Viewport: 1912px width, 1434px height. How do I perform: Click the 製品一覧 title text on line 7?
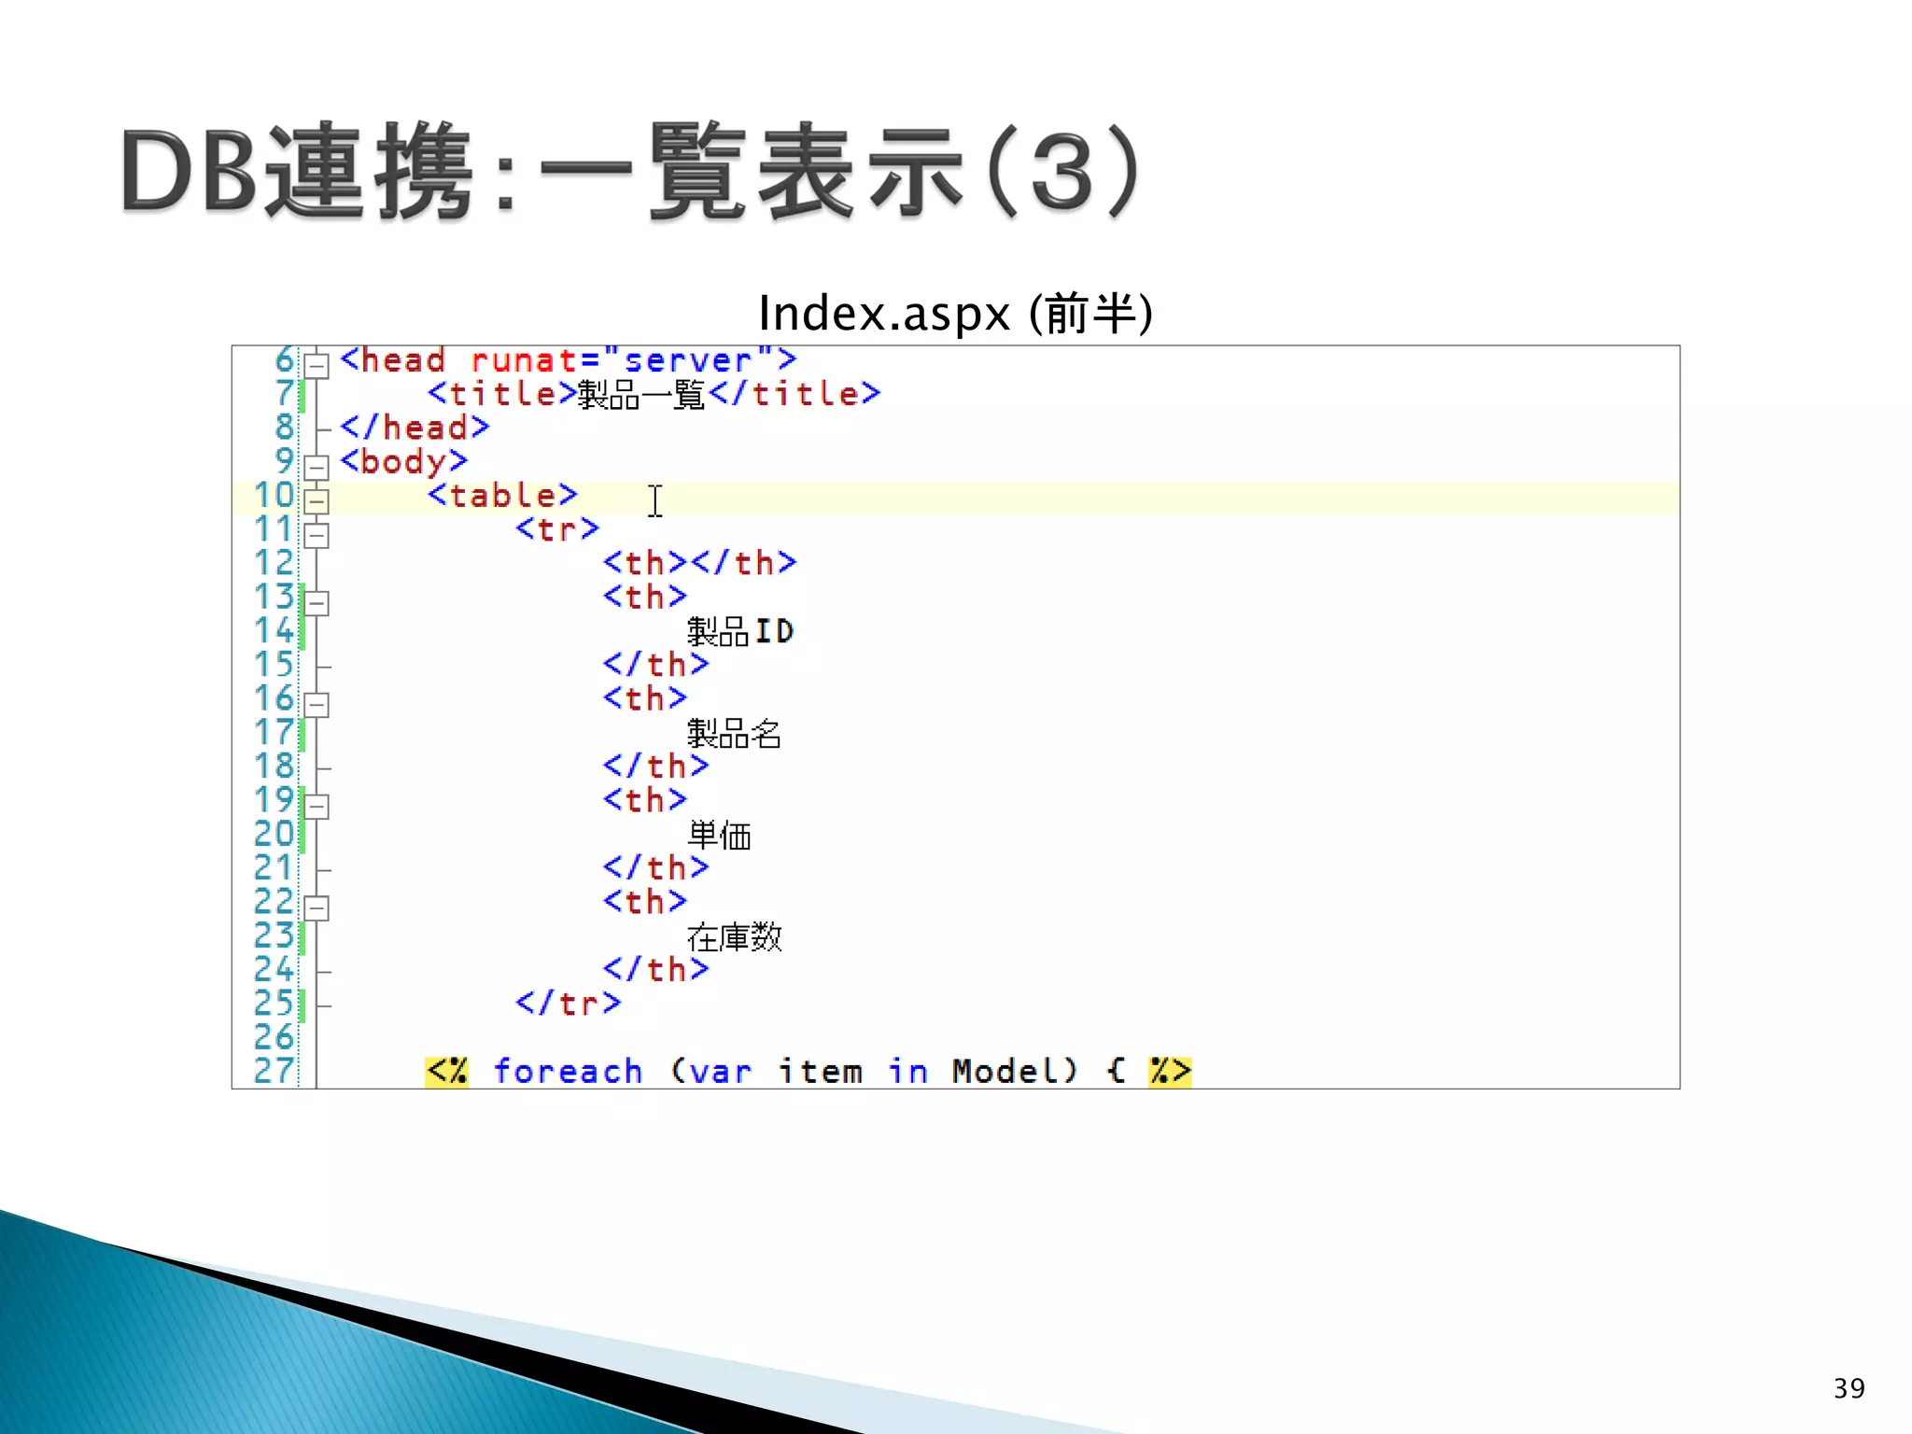click(640, 395)
